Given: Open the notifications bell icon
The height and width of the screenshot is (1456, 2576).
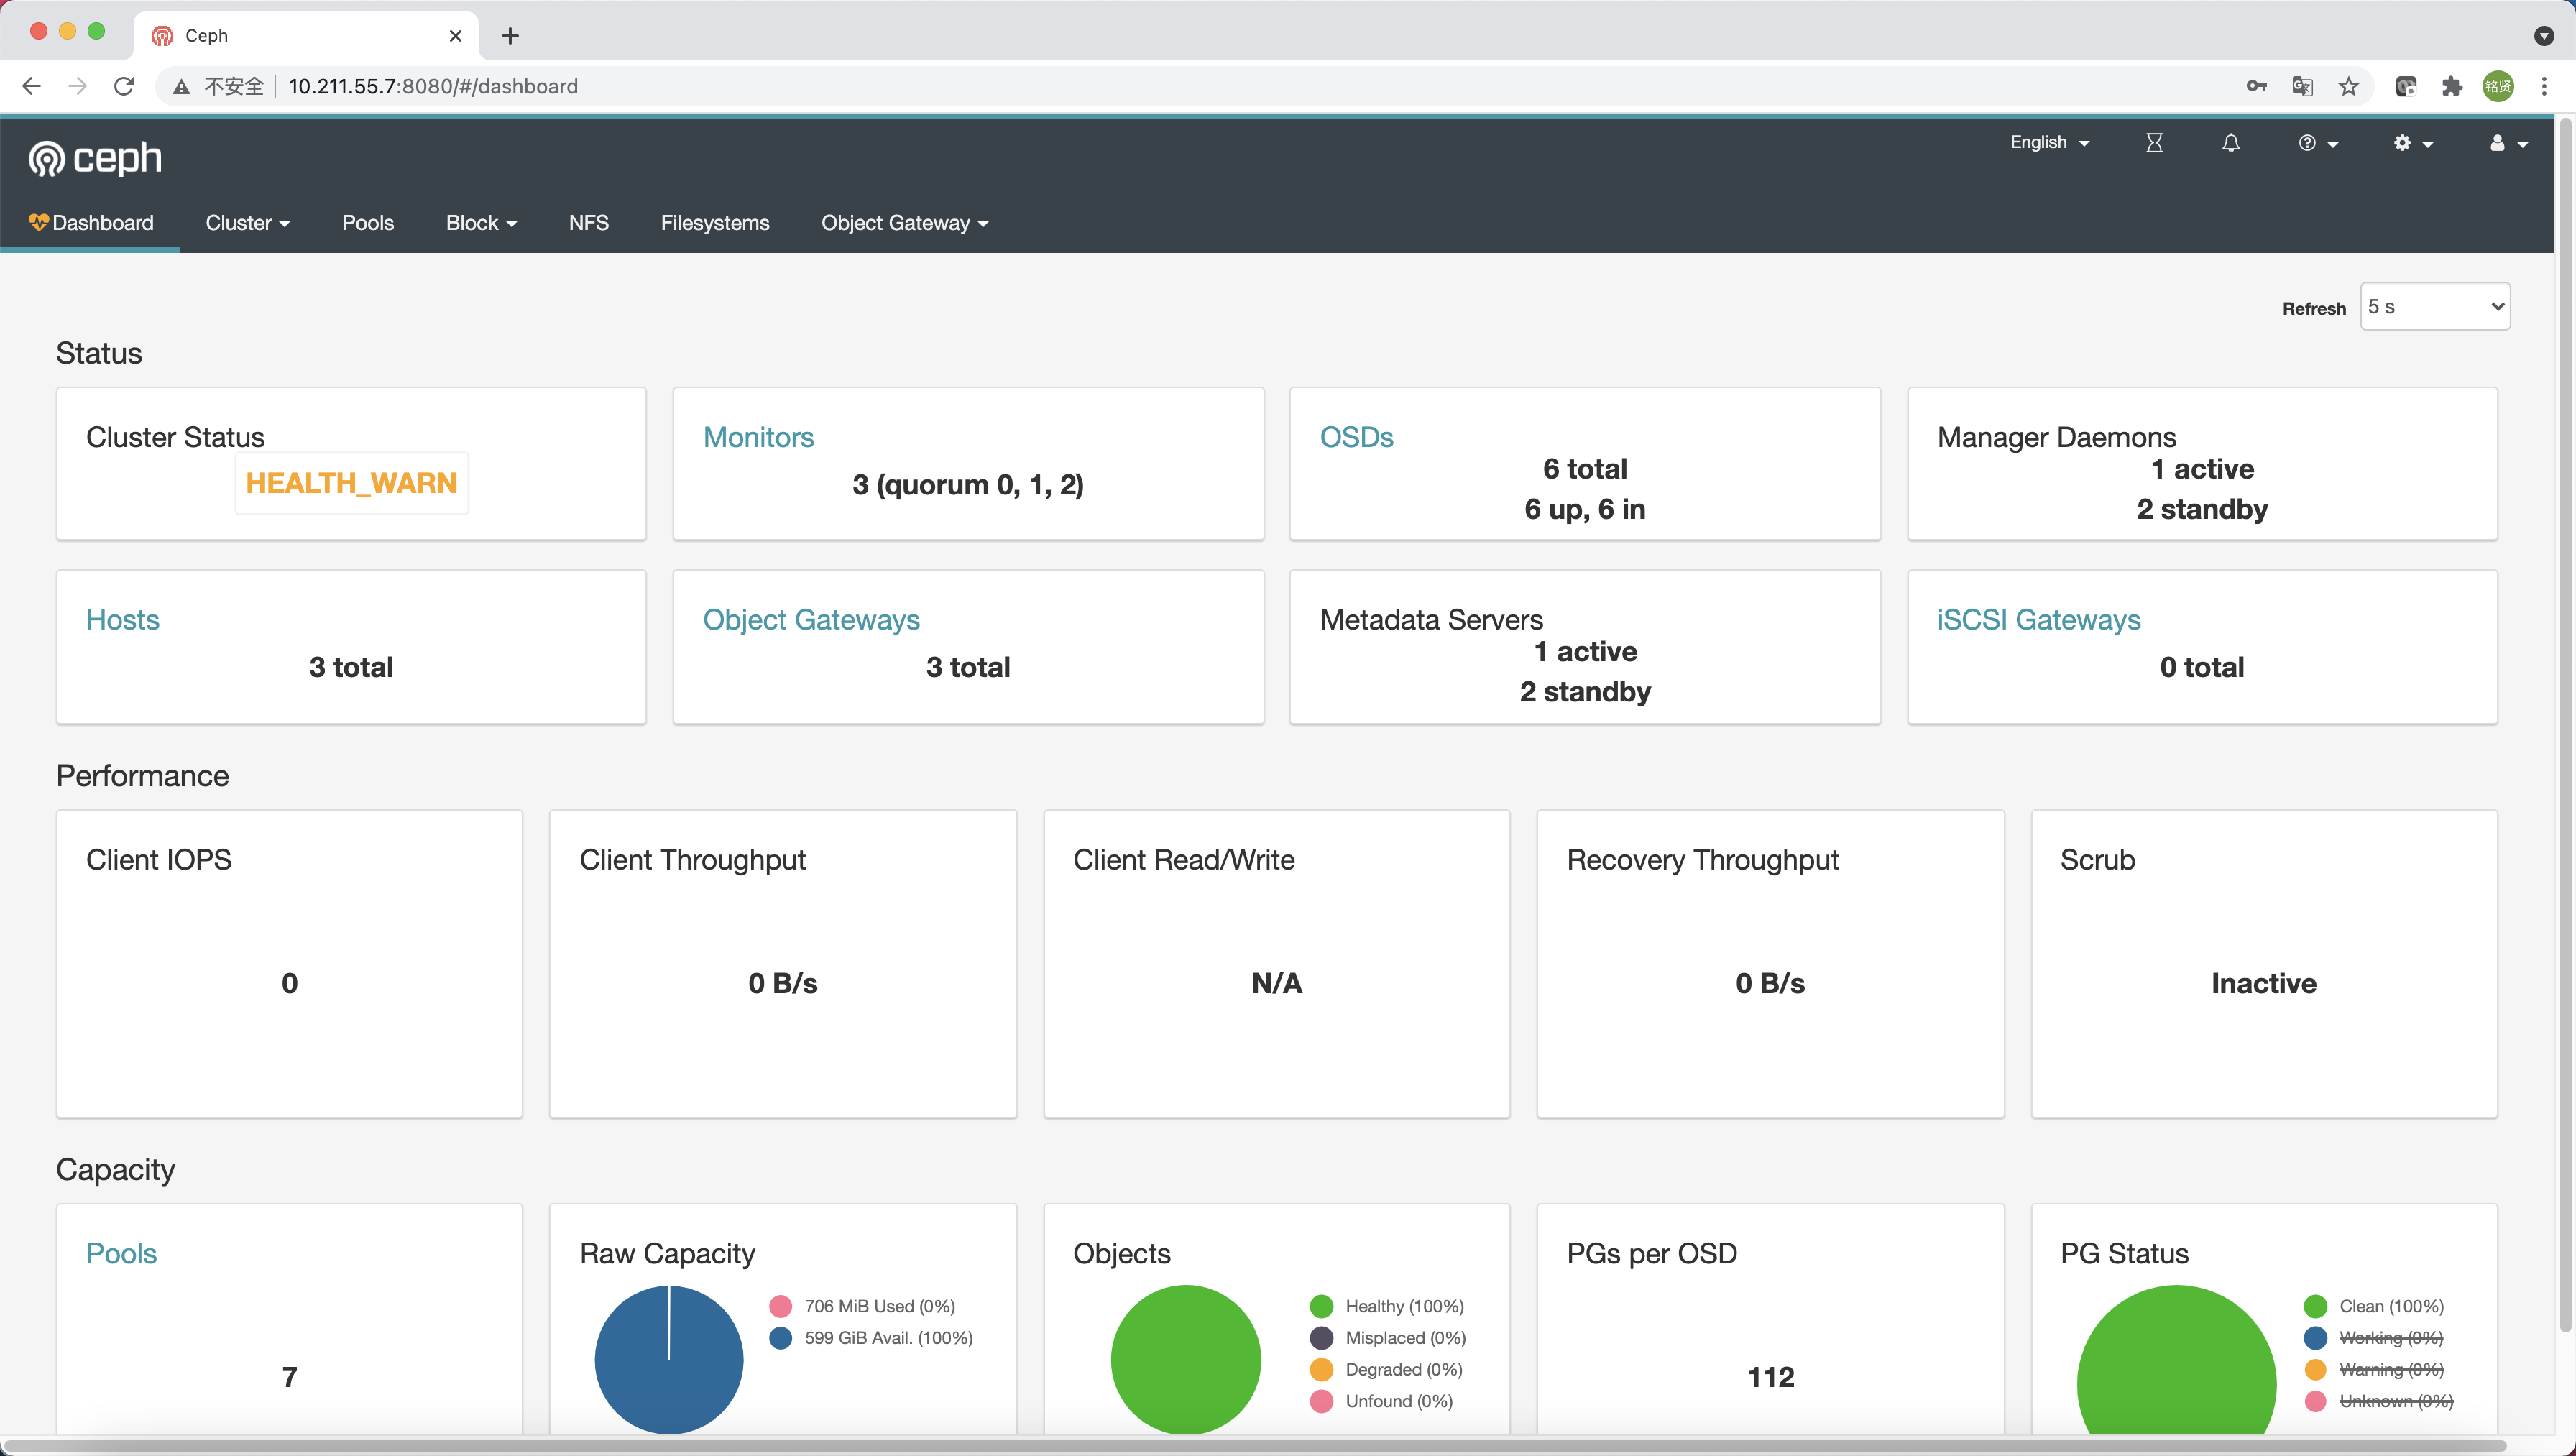Looking at the screenshot, I should [x=2230, y=143].
